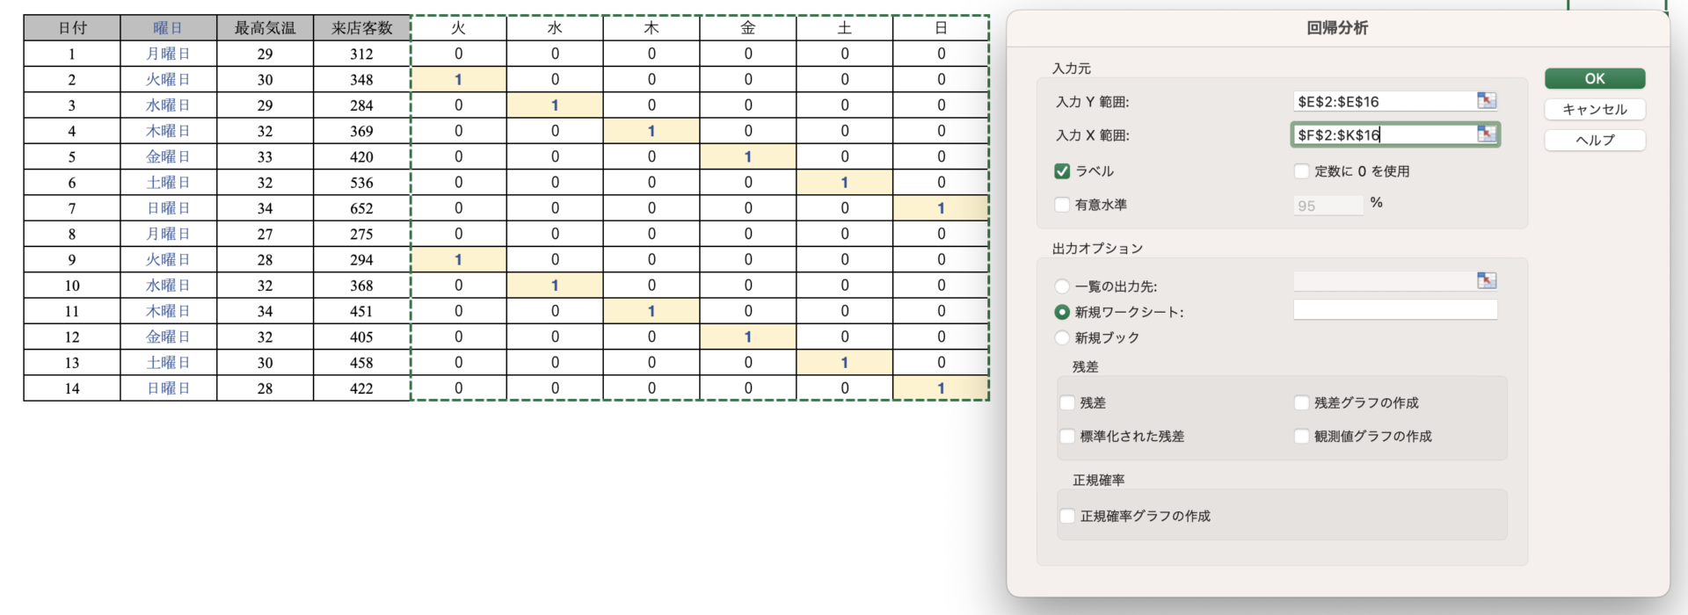Select 一覧の出力先 radio button
Screen dimensions: 1688x615
(1062, 286)
